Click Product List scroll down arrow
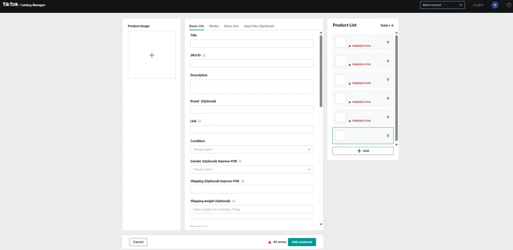Viewport: 513px width, 250px height. (x=397, y=144)
